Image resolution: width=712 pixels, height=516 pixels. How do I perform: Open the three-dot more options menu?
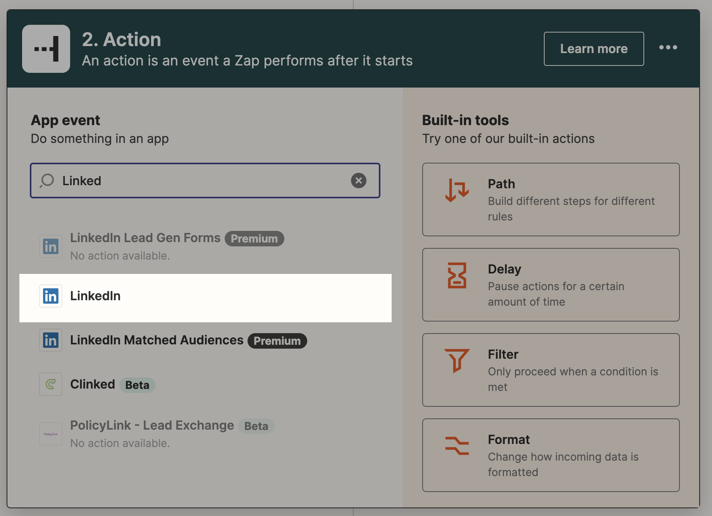(668, 48)
